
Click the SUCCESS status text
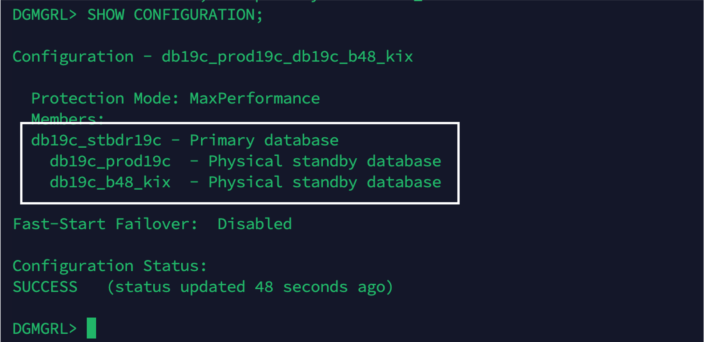[45, 287]
